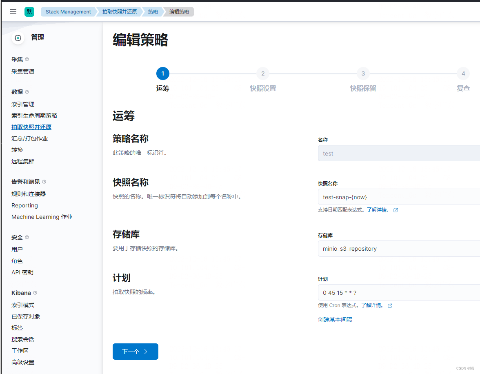Open 索引管理 from the sidebar
The image size is (480, 374).
(x=23, y=104)
